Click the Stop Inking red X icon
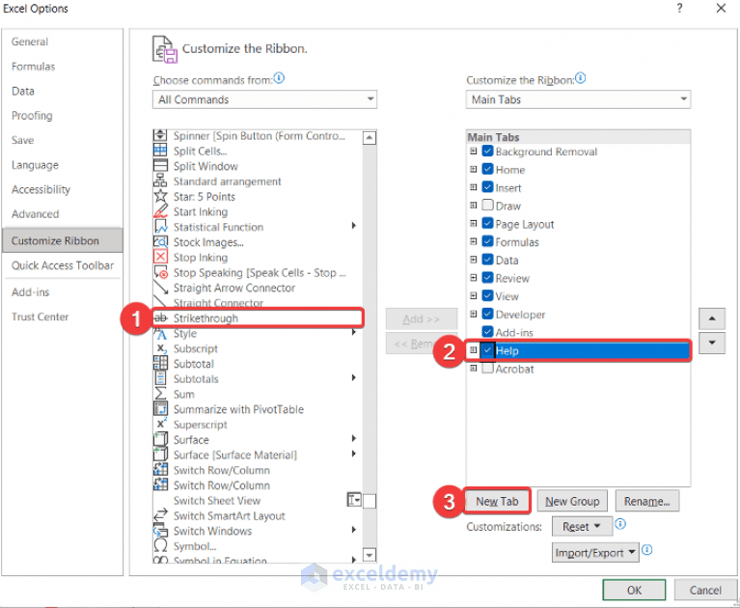740x608 pixels. click(x=160, y=257)
